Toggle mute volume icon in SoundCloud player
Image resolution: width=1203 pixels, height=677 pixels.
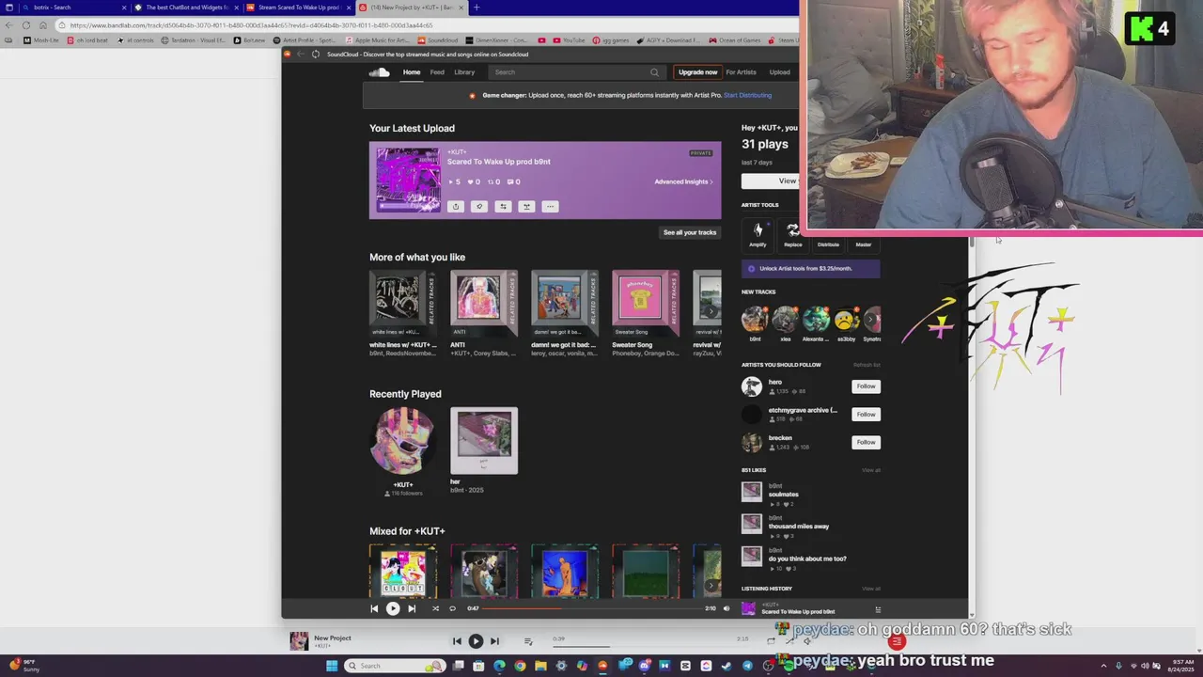tap(726, 608)
